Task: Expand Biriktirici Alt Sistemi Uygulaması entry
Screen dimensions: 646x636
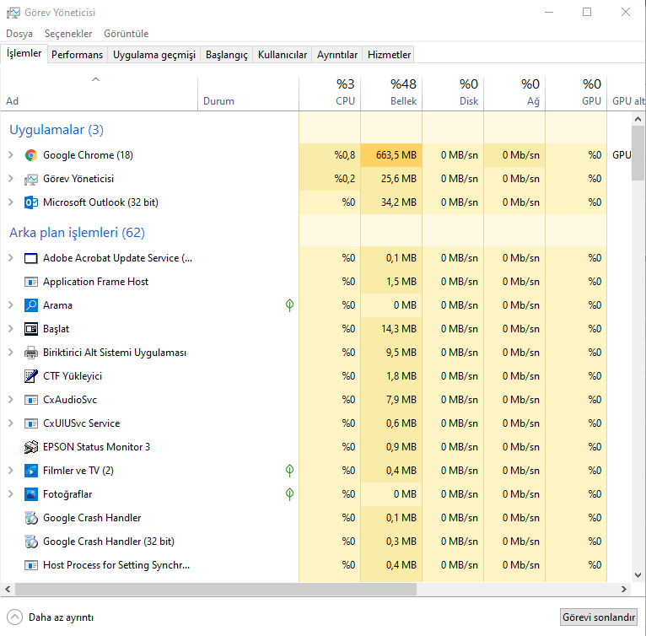Action: coord(11,352)
